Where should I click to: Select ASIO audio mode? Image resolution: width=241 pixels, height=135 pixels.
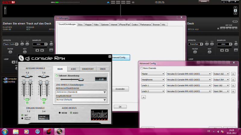pyautogui.click(x=71, y=113)
